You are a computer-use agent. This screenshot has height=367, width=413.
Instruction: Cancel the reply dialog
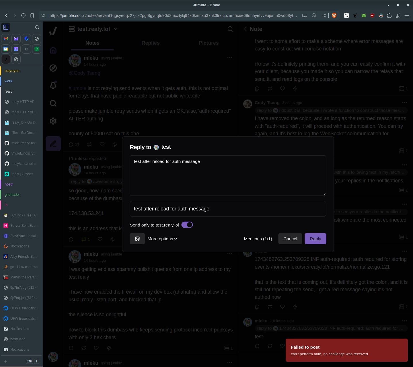pyautogui.click(x=290, y=239)
